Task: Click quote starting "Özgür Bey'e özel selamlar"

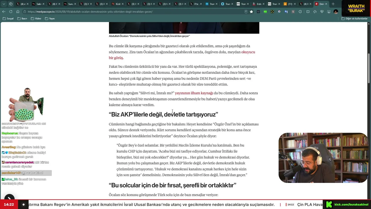Action: pos(183,160)
